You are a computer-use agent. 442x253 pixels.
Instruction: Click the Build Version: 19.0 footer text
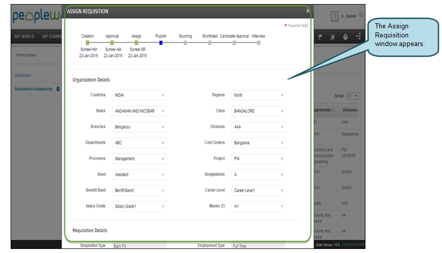pos(328,245)
